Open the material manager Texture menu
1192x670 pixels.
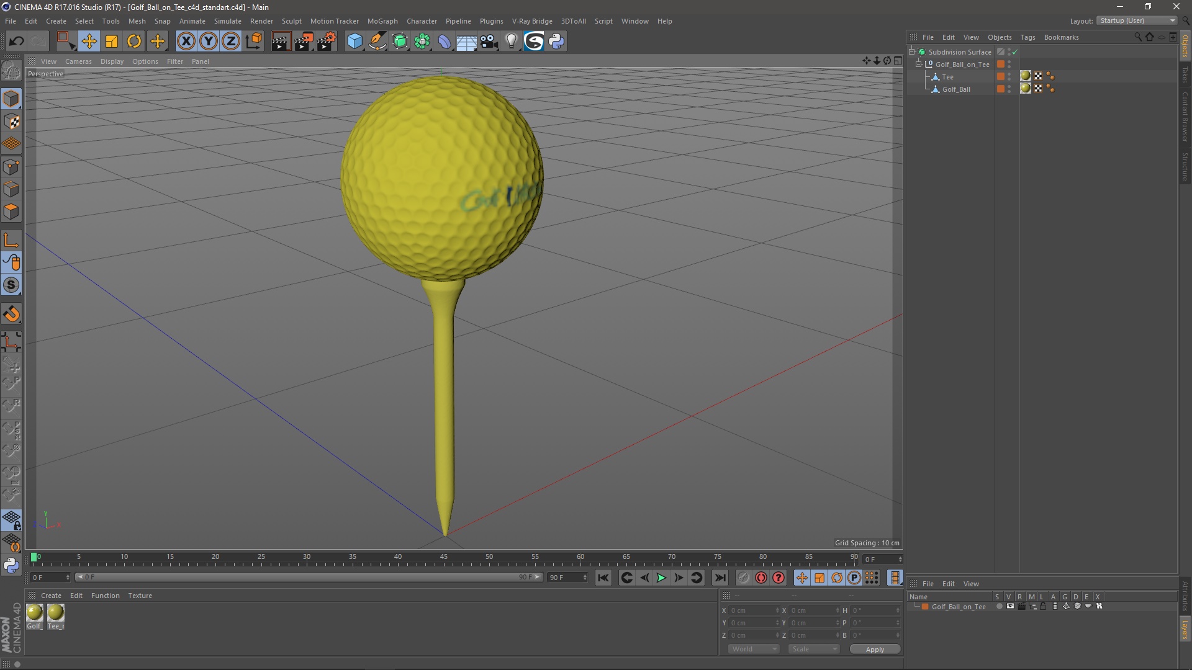pos(140,596)
